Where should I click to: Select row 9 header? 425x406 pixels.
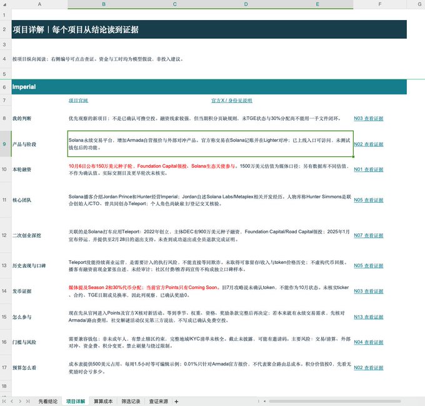pyautogui.click(x=4, y=144)
